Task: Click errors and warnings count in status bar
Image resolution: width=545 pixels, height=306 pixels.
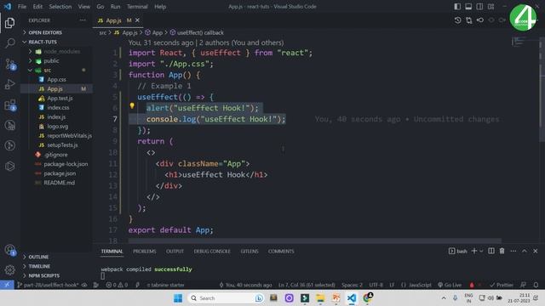Action: tap(117, 285)
